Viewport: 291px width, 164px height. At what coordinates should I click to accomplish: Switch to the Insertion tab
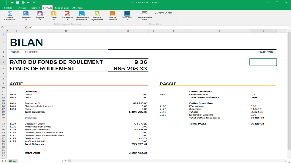coord(35,8)
